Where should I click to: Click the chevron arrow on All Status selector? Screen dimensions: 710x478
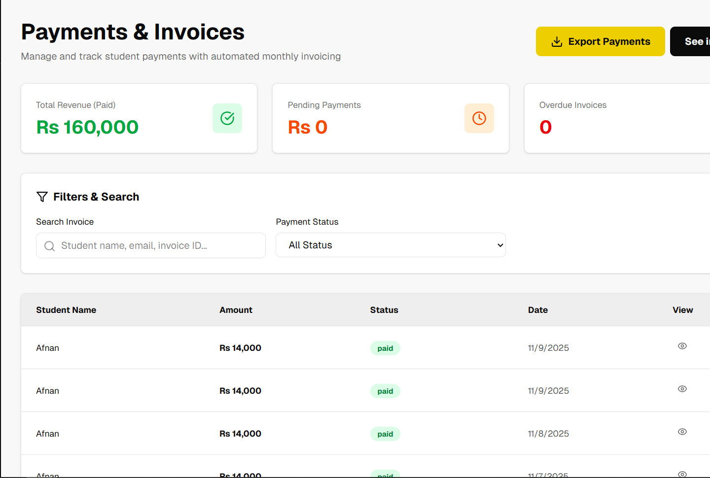(500, 245)
